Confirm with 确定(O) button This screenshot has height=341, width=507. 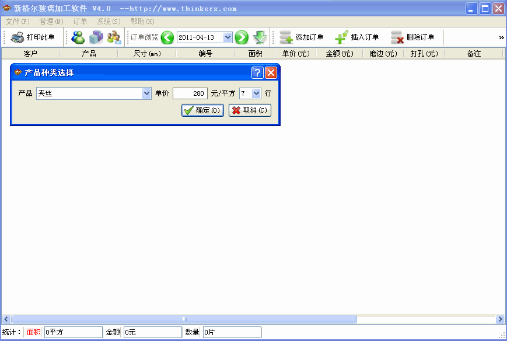coord(202,110)
